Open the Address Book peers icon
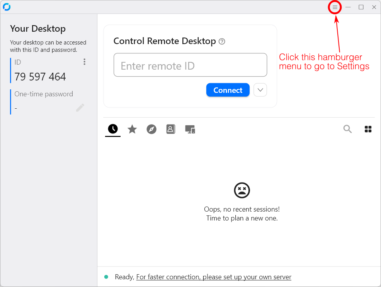The image size is (381, 287). pos(170,129)
